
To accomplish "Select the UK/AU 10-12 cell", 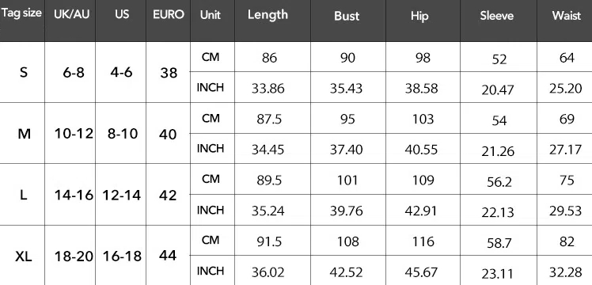I will pos(74,134).
